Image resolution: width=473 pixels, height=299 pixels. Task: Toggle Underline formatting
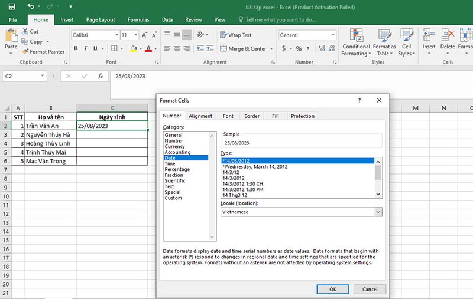[95, 48]
